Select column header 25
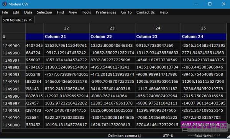 coord(204,28)
